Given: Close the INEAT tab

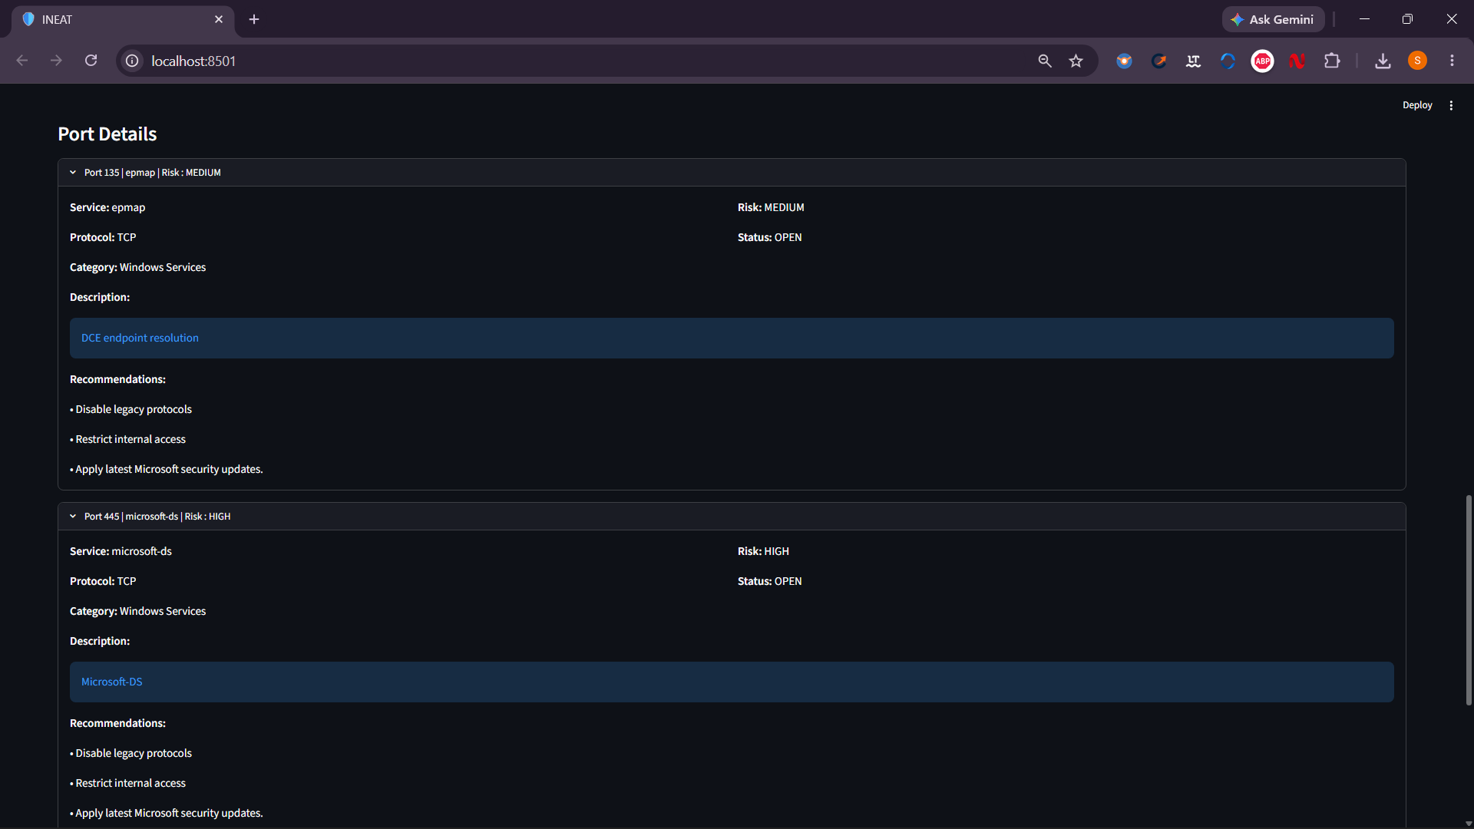Looking at the screenshot, I should point(219,19).
